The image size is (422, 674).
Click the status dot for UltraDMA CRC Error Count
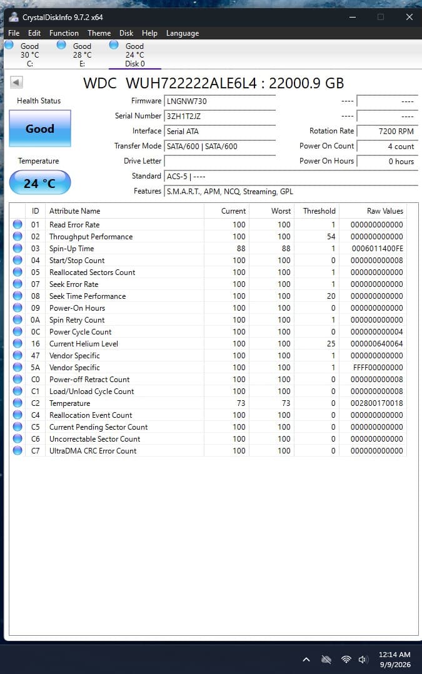18,450
